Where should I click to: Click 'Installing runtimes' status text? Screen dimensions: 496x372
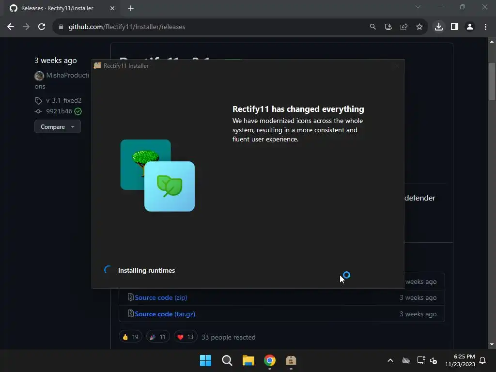pyautogui.click(x=146, y=270)
